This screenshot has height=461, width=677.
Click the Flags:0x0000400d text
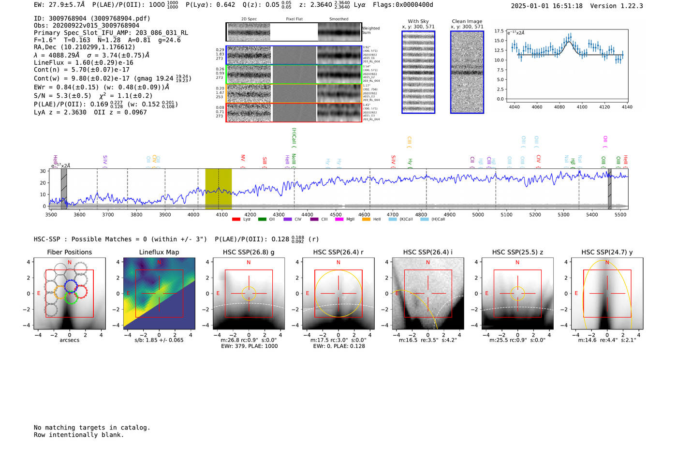pos(403,4)
